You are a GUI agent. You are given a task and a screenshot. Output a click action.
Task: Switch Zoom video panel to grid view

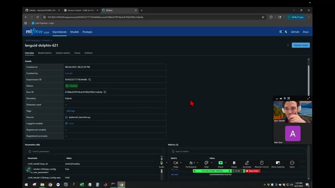tap(289, 98)
